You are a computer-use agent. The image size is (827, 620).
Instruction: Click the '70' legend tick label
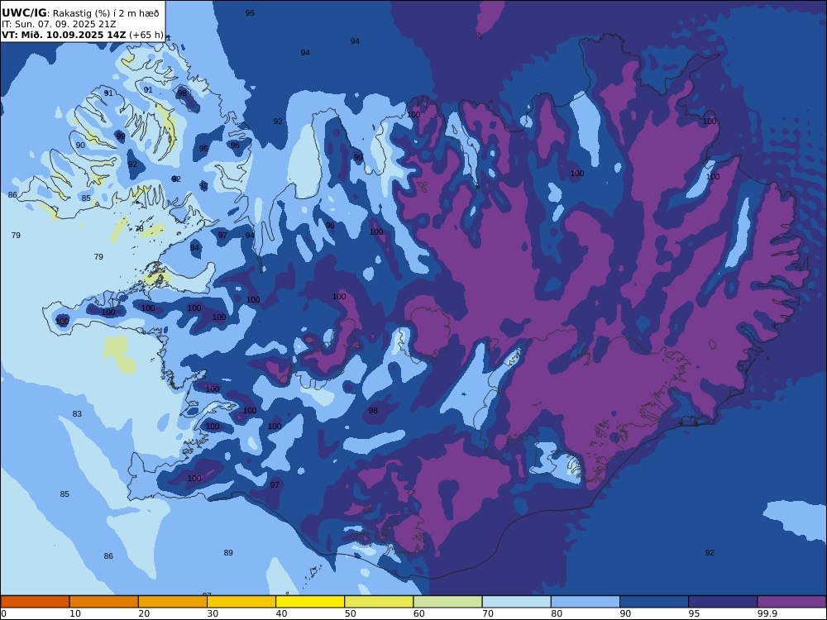[x=488, y=613]
